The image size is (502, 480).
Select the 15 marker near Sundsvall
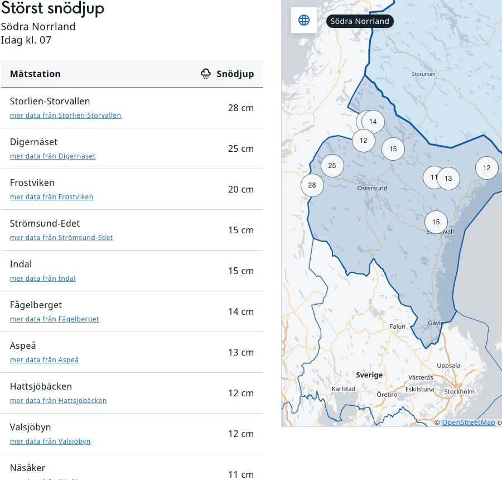click(x=436, y=222)
